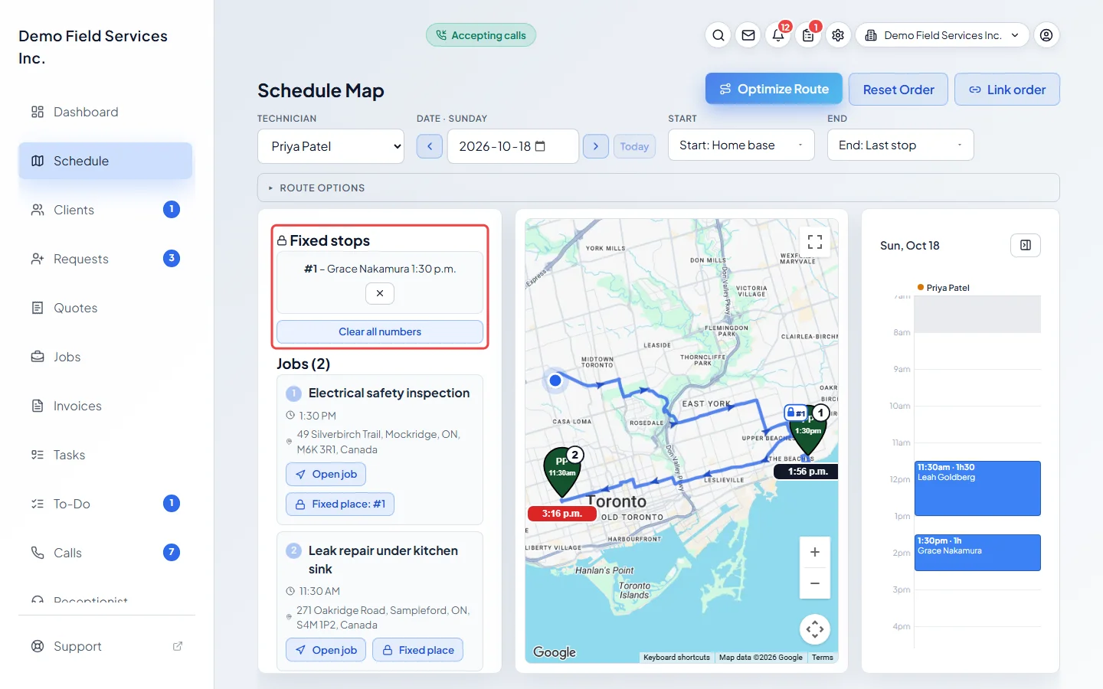Expand the Route Options section
Image resolution: width=1103 pixels, height=689 pixels.
coord(659,188)
